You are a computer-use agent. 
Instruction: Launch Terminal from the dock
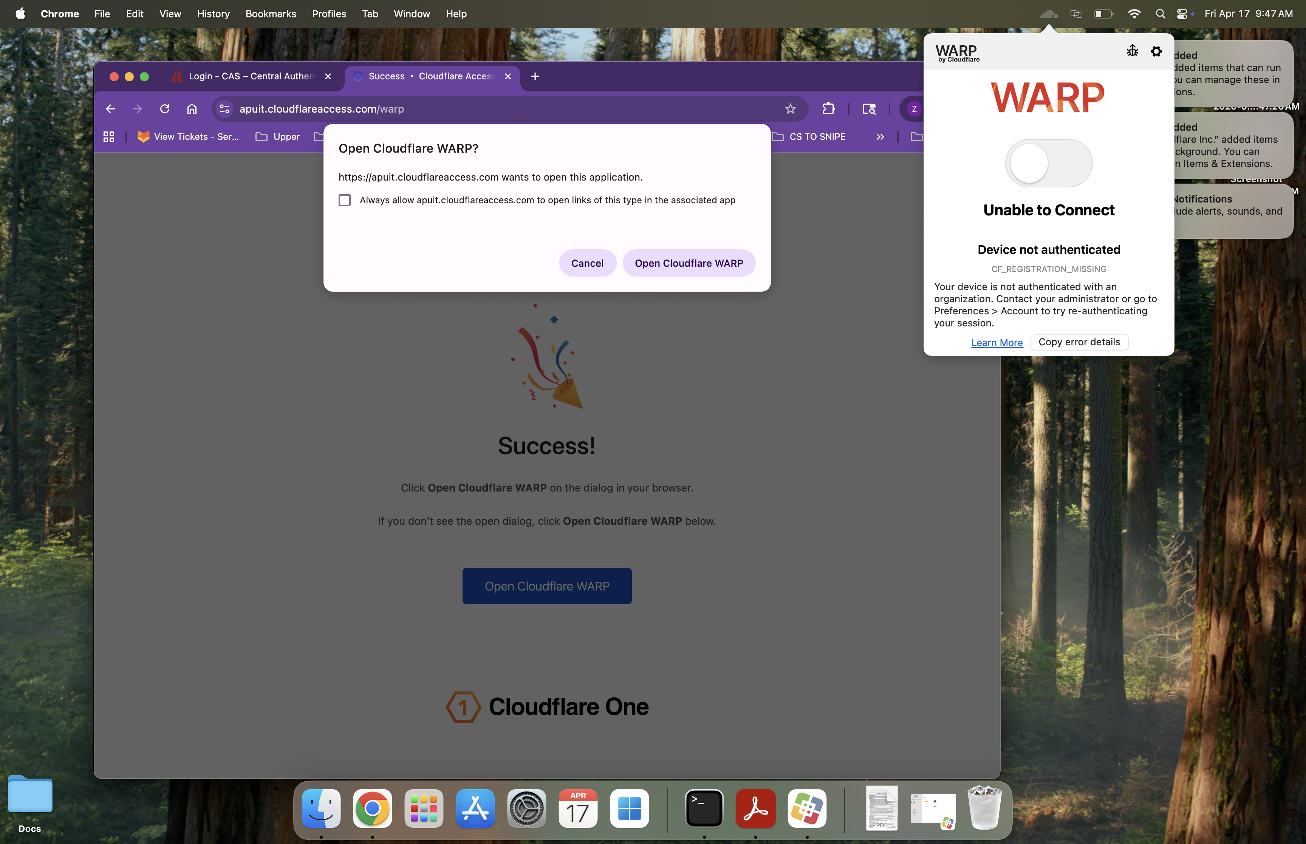704,808
